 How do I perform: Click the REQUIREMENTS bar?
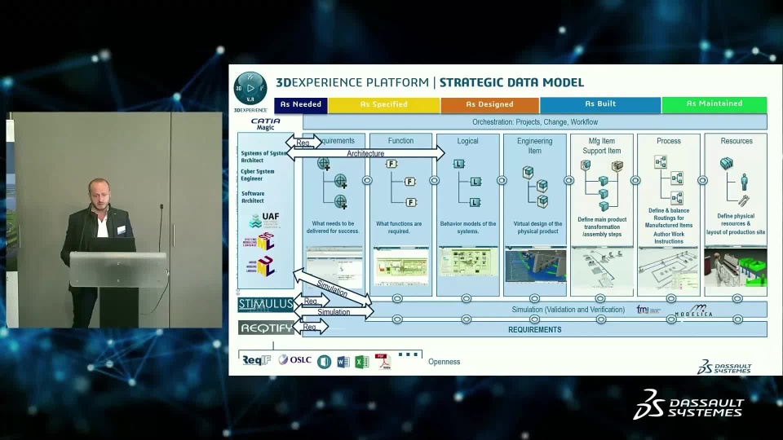535,330
